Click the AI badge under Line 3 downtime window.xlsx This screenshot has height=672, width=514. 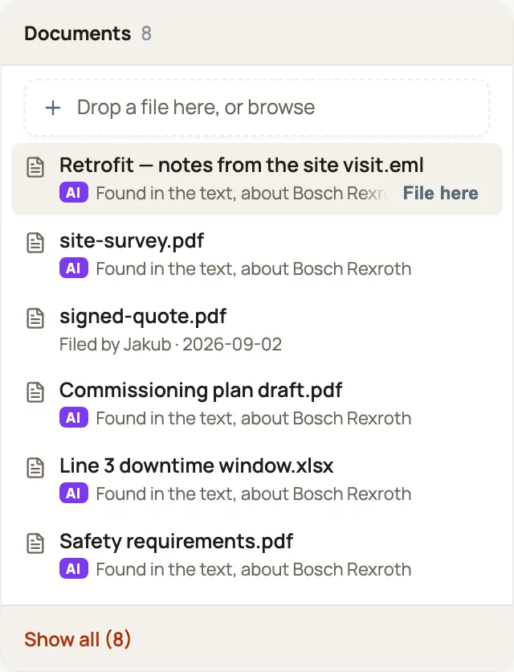click(74, 494)
